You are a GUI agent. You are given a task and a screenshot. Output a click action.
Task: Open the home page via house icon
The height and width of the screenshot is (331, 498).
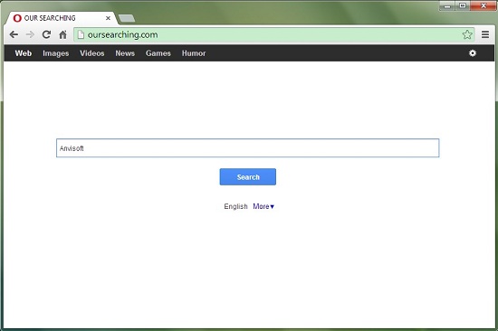(x=62, y=34)
